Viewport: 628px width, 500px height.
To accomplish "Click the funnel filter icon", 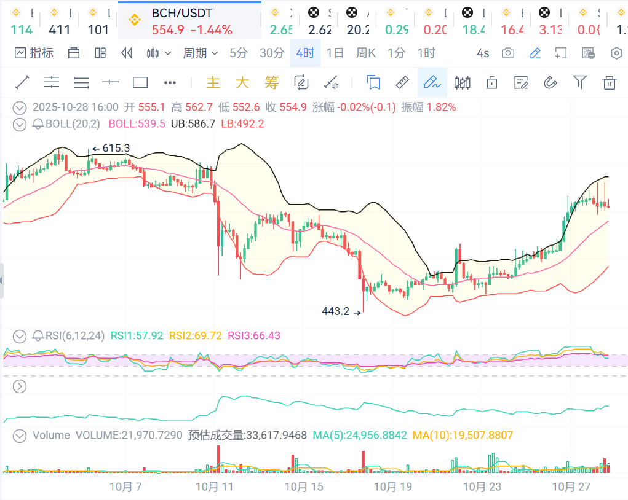I will coord(579,82).
